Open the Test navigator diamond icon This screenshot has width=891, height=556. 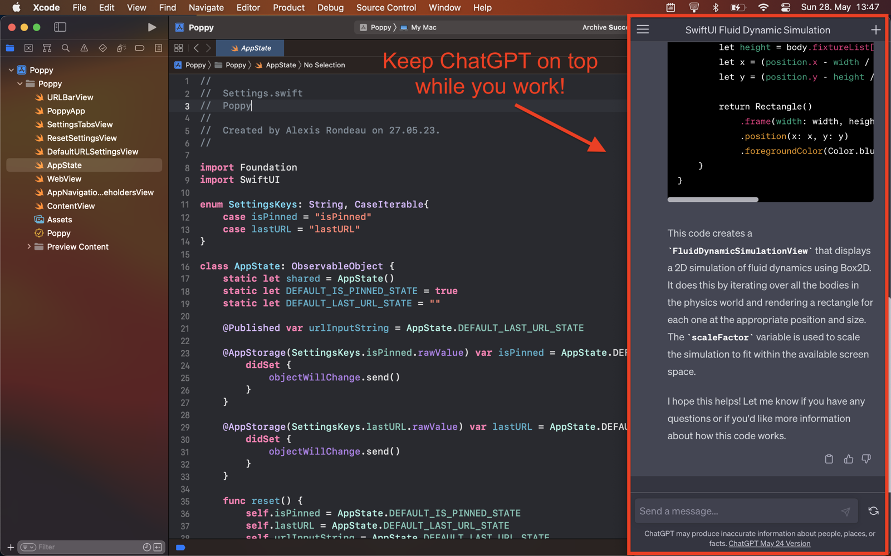coord(102,48)
